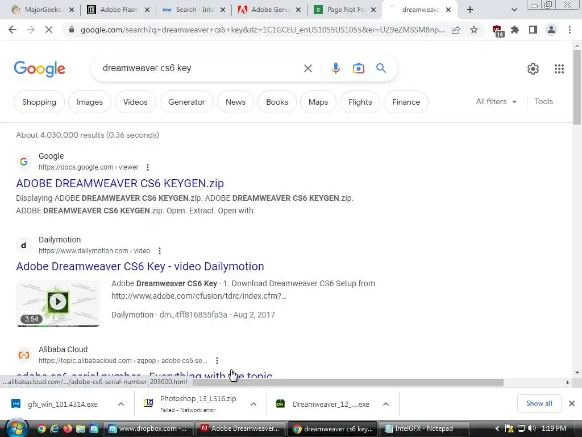
Task: Open the share this page icon
Action: click(456, 30)
